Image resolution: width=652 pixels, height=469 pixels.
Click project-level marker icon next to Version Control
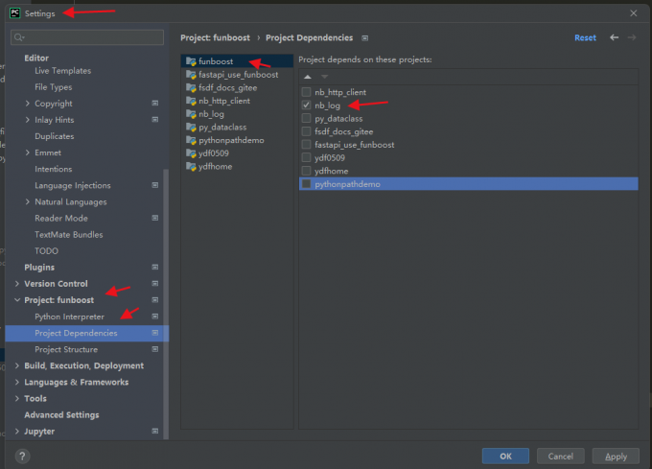tap(155, 284)
